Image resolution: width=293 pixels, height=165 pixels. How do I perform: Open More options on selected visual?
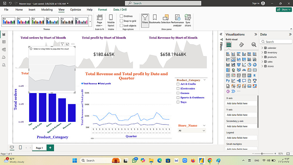pyautogui.click(x=73, y=44)
